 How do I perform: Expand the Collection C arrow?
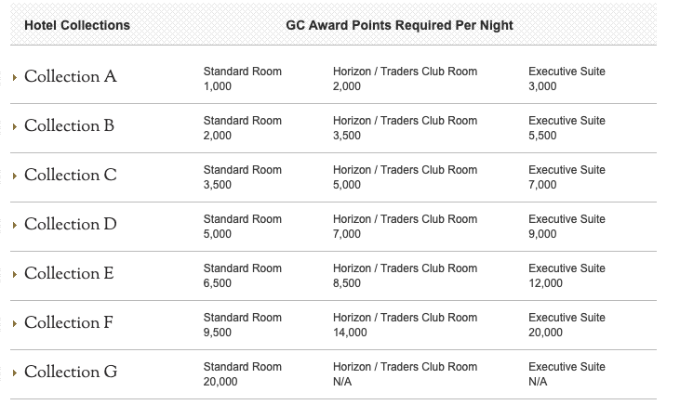coord(15,176)
